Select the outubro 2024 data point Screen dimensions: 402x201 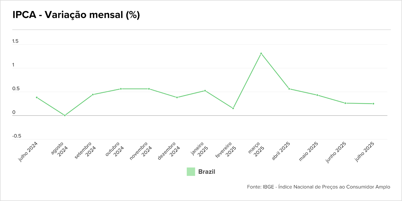121,89
